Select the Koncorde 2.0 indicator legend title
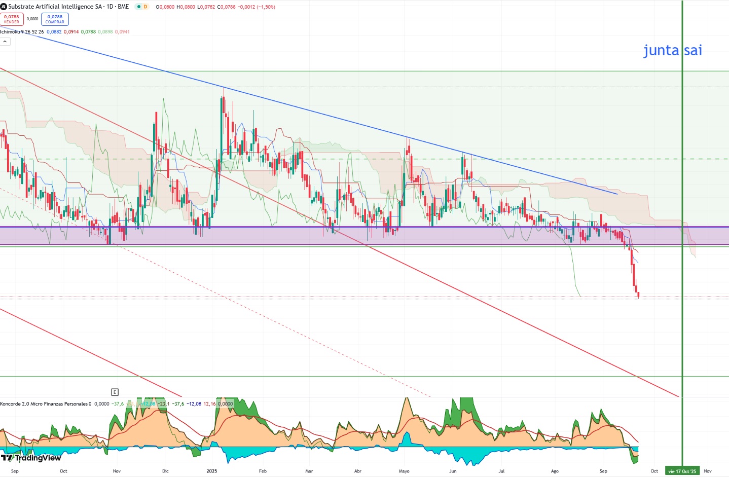729x478 pixels. coord(46,404)
